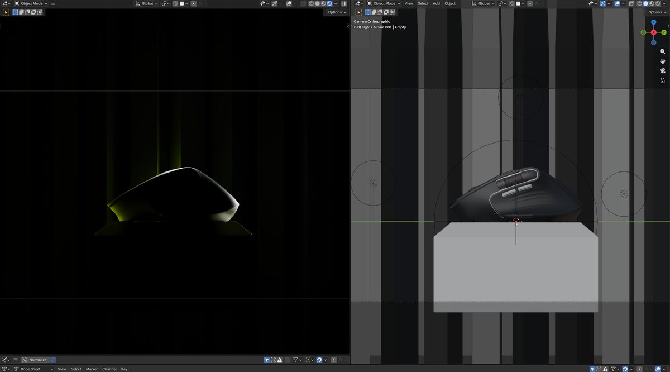
Task: Open View menu in Dope Sheet header
Action: (62, 369)
